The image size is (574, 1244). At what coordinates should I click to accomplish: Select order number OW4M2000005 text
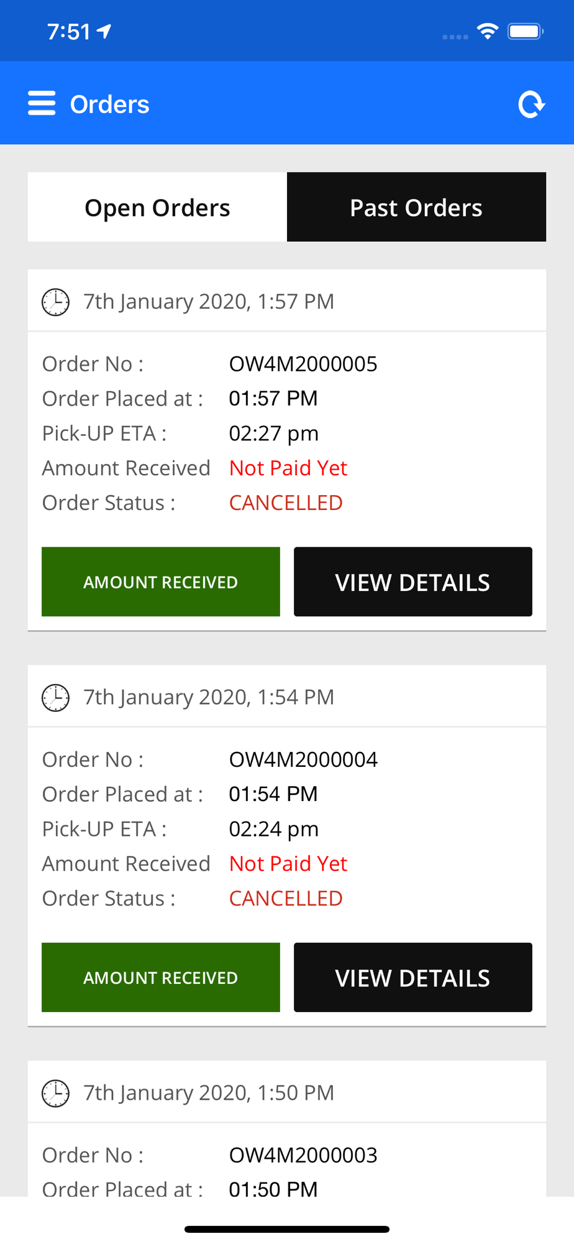pos(303,364)
